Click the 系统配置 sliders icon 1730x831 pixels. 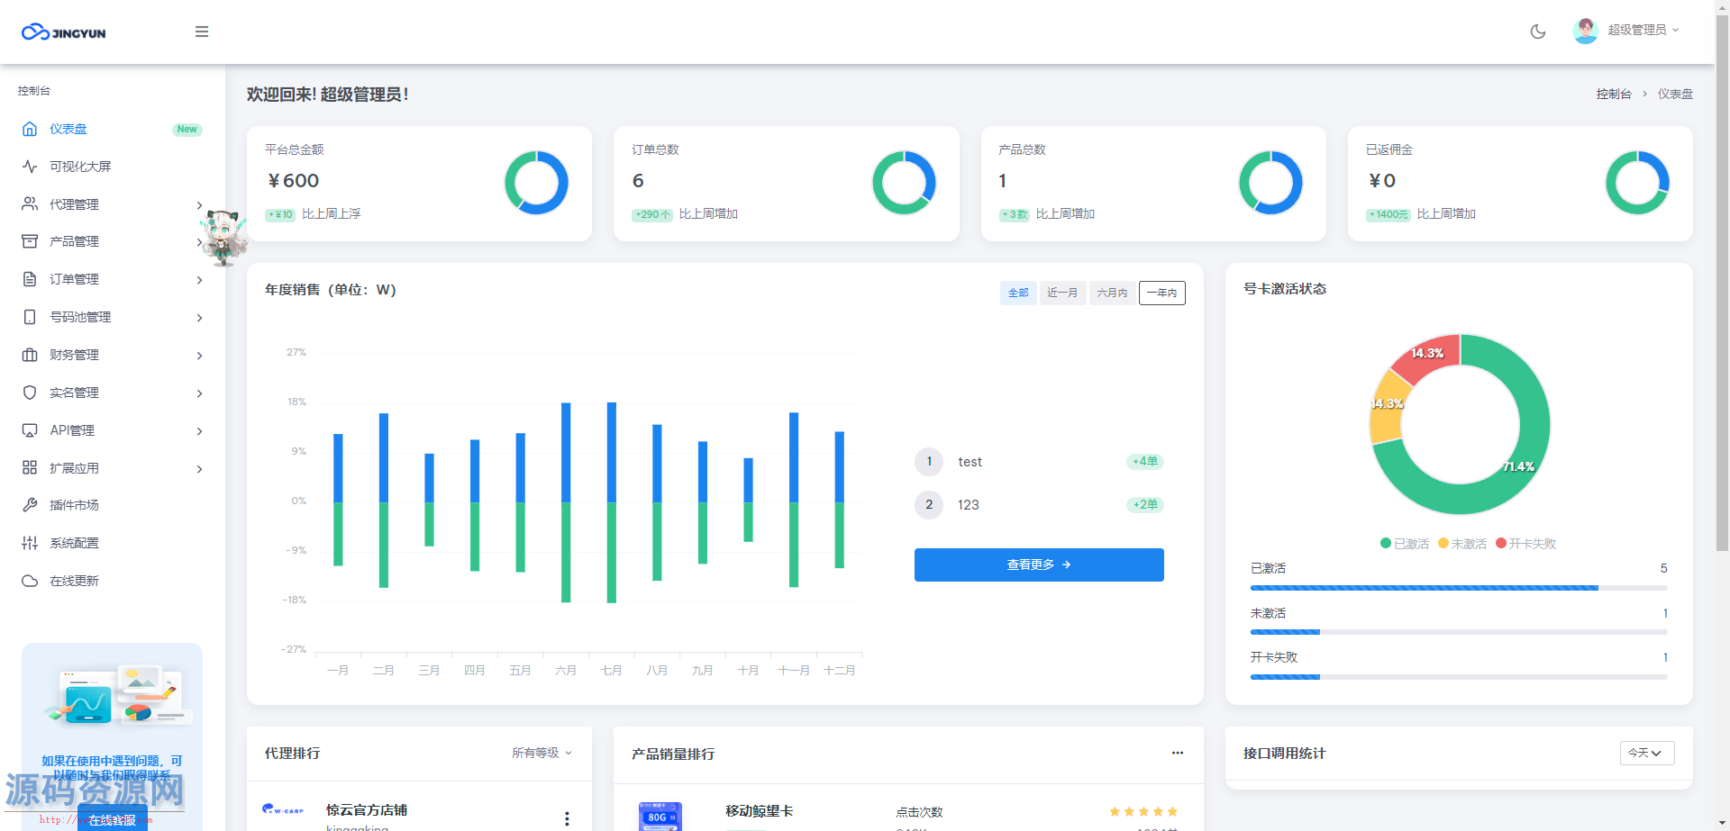click(30, 543)
